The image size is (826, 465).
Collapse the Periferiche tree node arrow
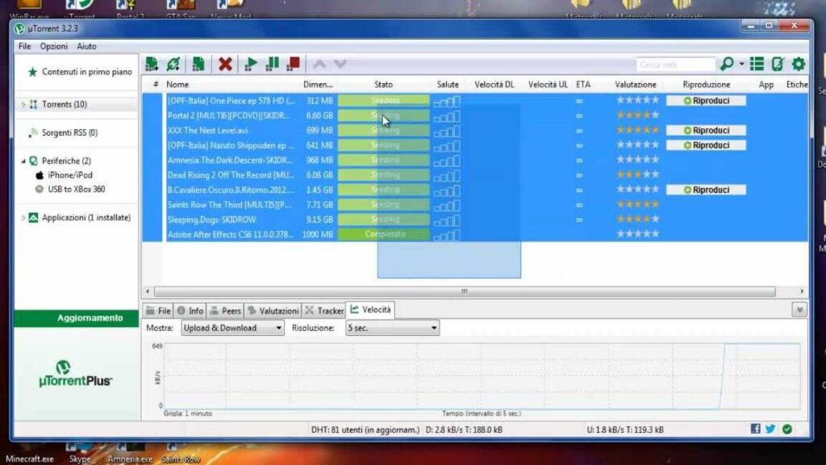tap(23, 161)
